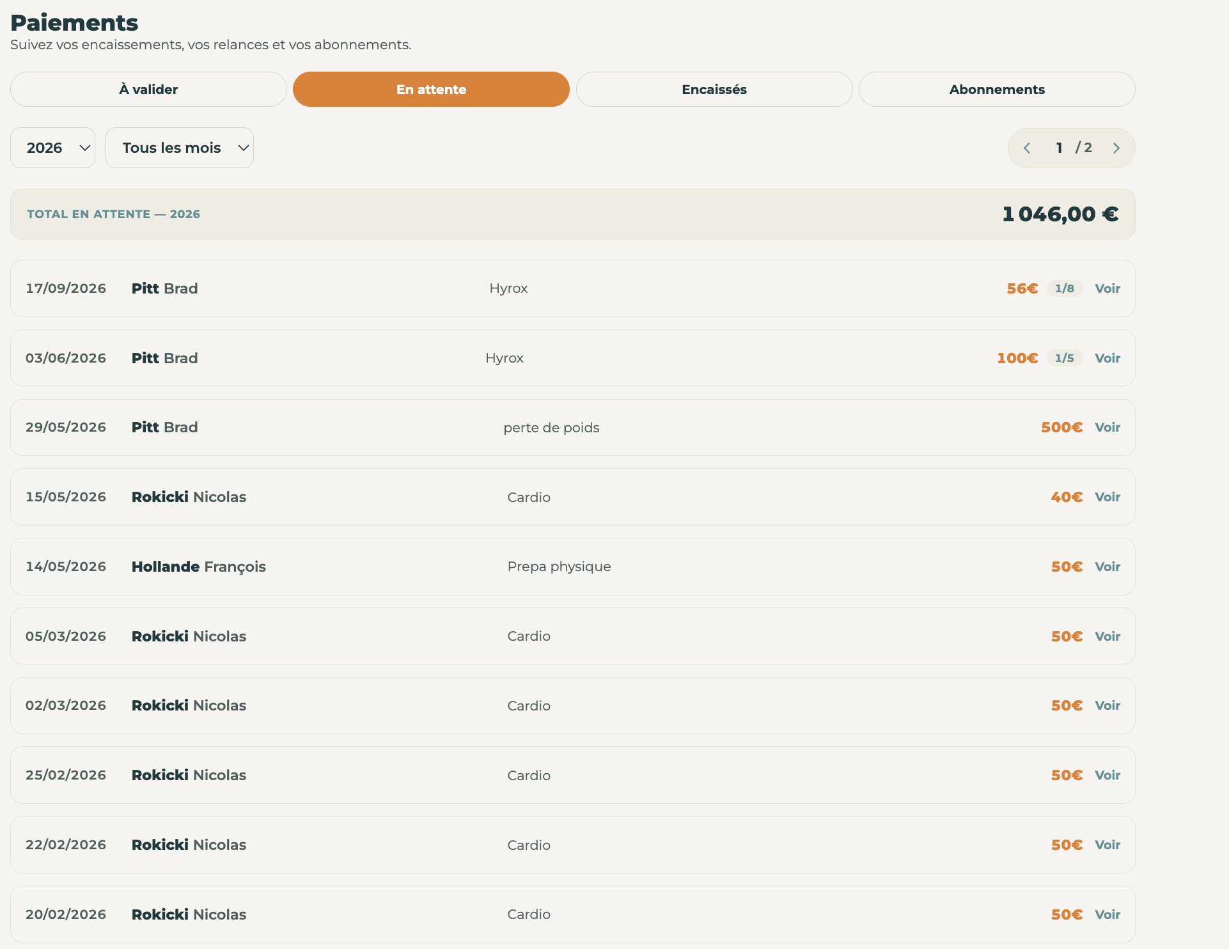Click 'Hyrox' on the 03/06/2026 row
The width and height of the screenshot is (1229, 949).
pyautogui.click(x=505, y=358)
